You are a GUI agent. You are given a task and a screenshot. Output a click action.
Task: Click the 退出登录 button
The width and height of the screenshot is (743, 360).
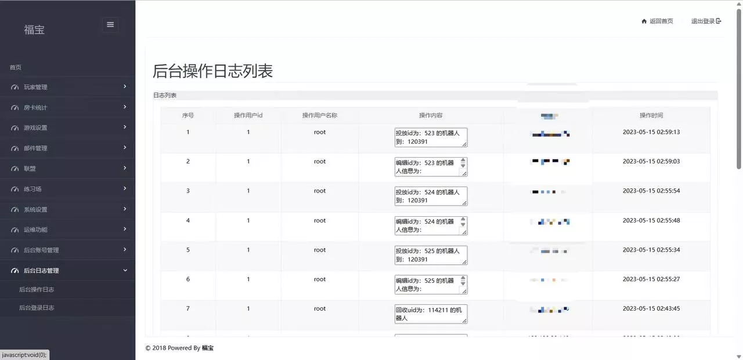point(702,20)
